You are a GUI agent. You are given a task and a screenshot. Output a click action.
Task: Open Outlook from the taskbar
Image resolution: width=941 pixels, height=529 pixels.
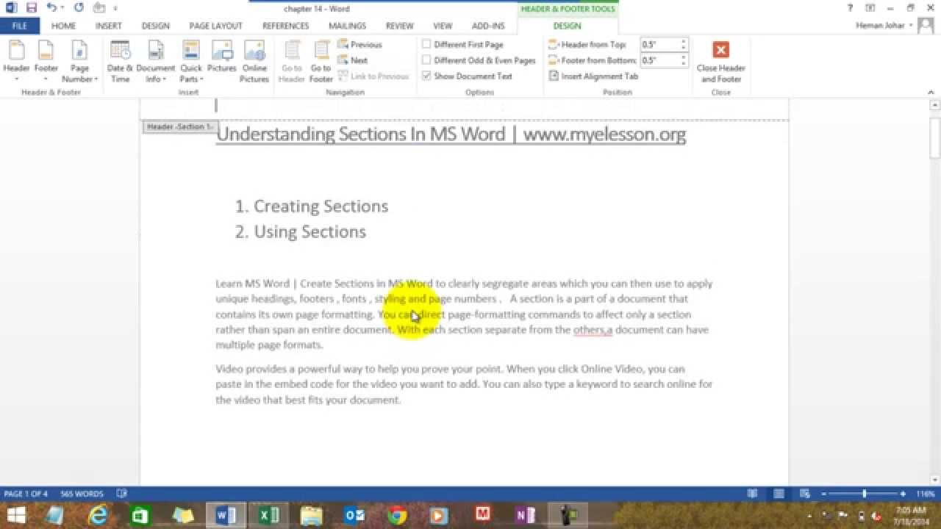coord(354,516)
